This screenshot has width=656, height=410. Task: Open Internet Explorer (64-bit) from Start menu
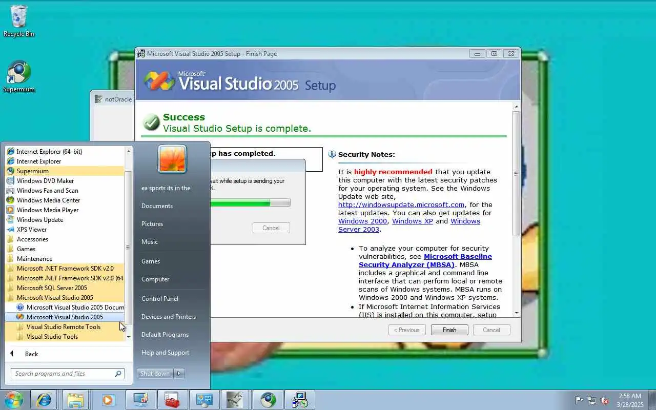pyautogui.click(x=65, y=152)
